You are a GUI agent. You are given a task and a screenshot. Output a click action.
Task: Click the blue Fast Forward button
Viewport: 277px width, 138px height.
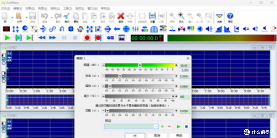53,38
